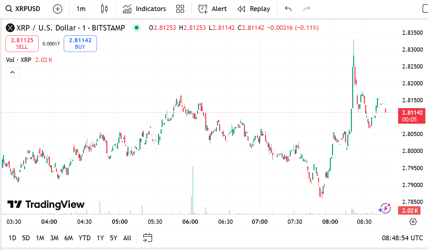Open the 1m interval selector
The width and height of the screenshot is (428, 251).
(x=81, y=9)
